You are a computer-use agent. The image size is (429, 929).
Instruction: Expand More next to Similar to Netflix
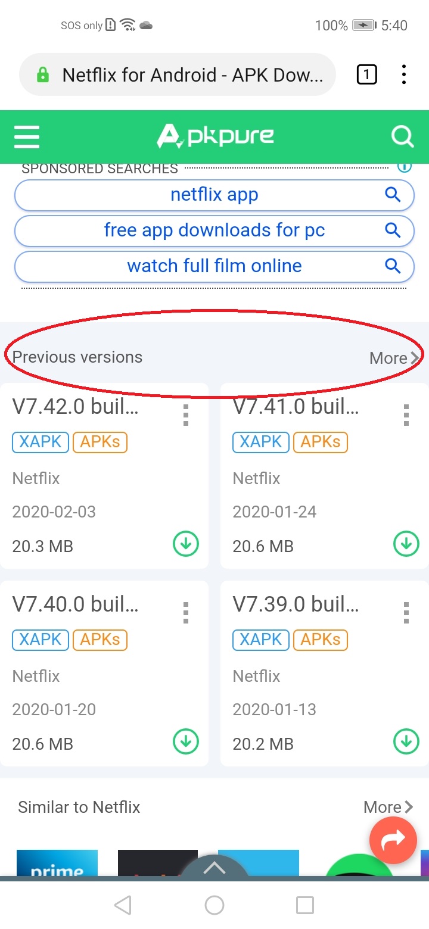pyautogui.click(x=388, y=807)
